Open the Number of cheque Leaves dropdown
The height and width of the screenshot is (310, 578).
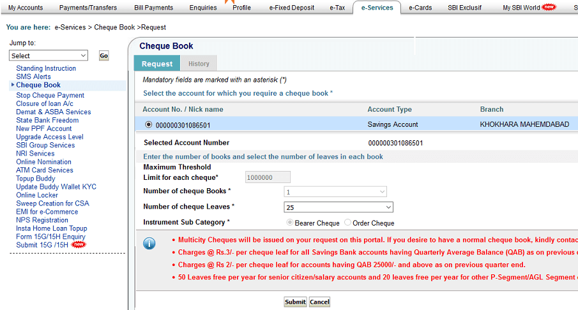click(x=338, y=207)
